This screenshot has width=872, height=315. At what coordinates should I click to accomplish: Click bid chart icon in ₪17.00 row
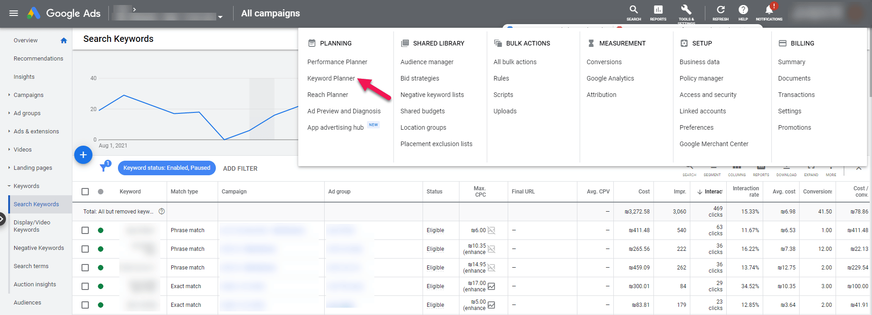click(x=491, y=286)
